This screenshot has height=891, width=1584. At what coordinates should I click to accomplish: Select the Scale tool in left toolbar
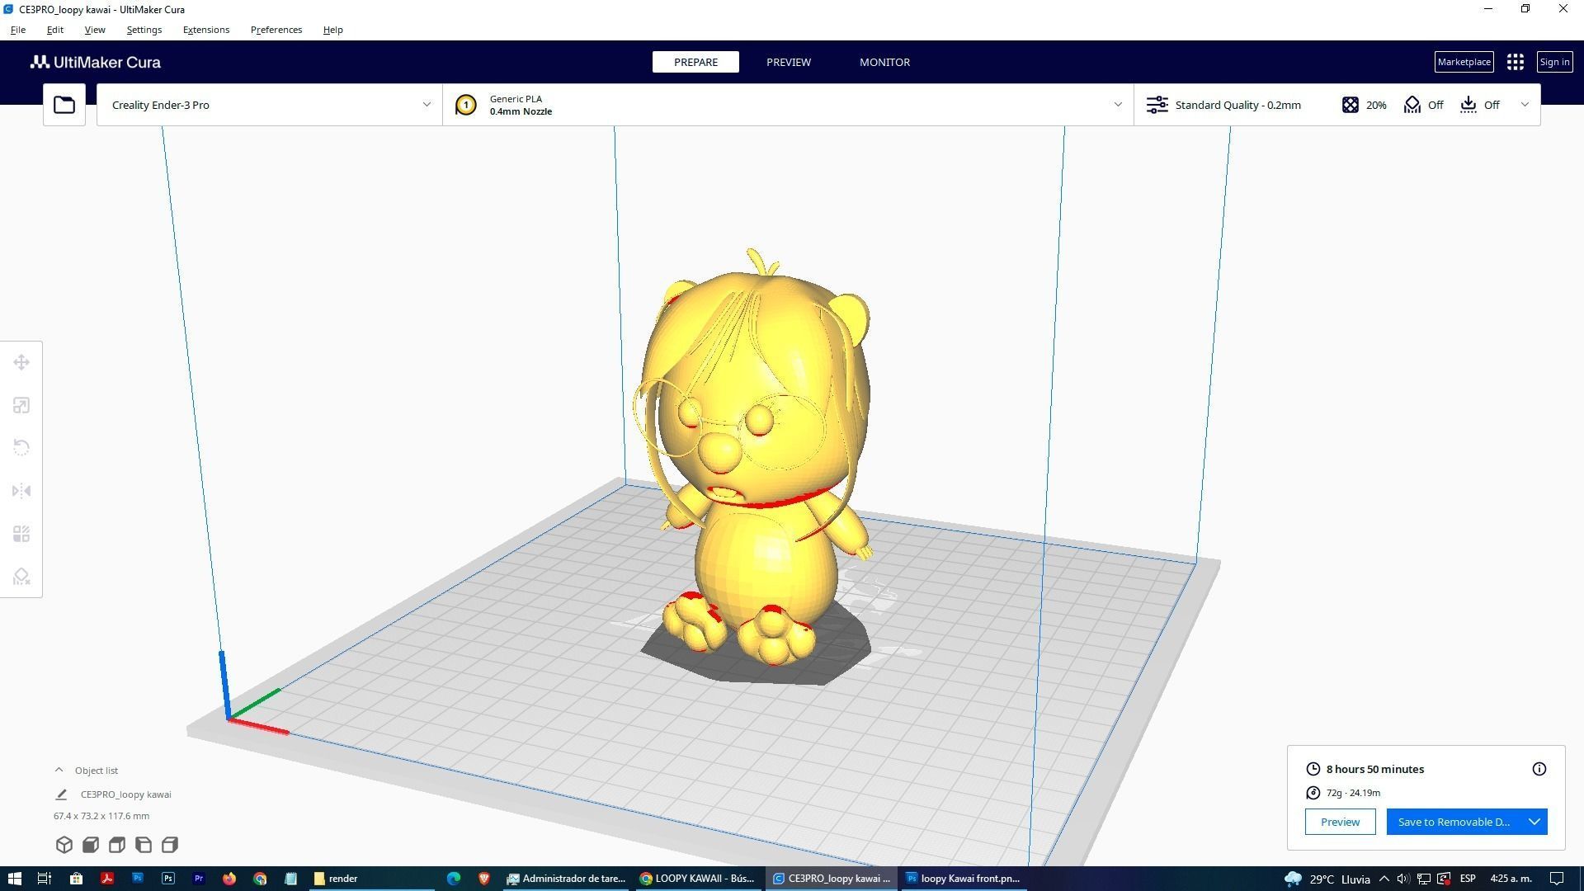click(21, 406)
